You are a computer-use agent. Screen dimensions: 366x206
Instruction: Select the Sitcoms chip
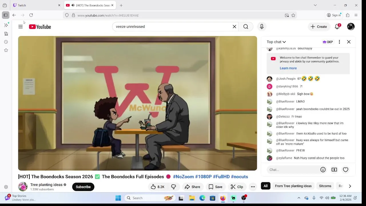pyautogui.click(x=325, y=186)
